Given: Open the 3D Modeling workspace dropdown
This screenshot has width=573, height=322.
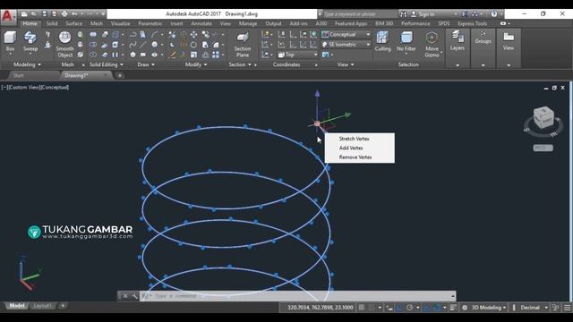Looking at the screenshot, I should (489, 308).
